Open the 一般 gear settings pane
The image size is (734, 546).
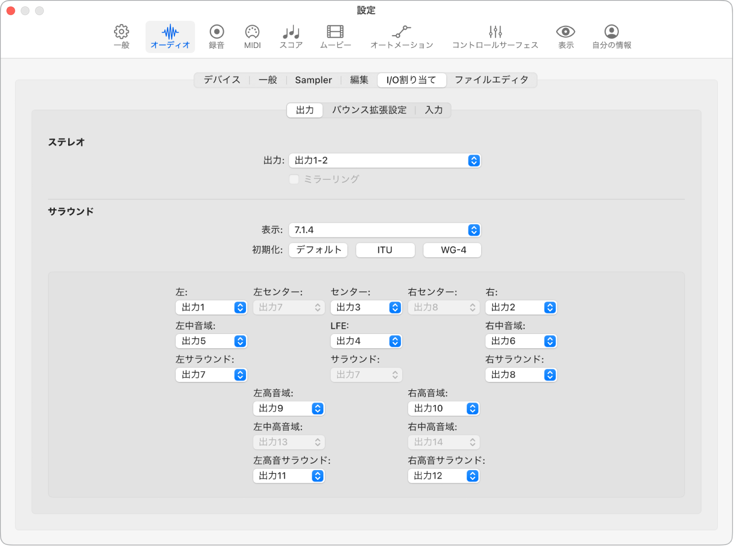[122, 37]
